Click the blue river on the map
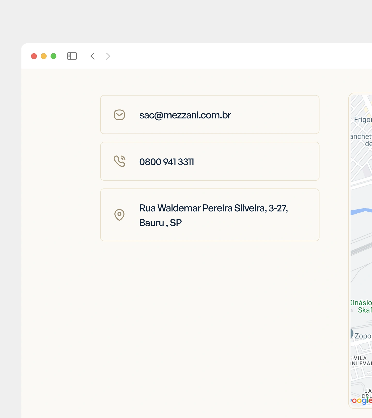372x418 pixels. coord(362,211)
